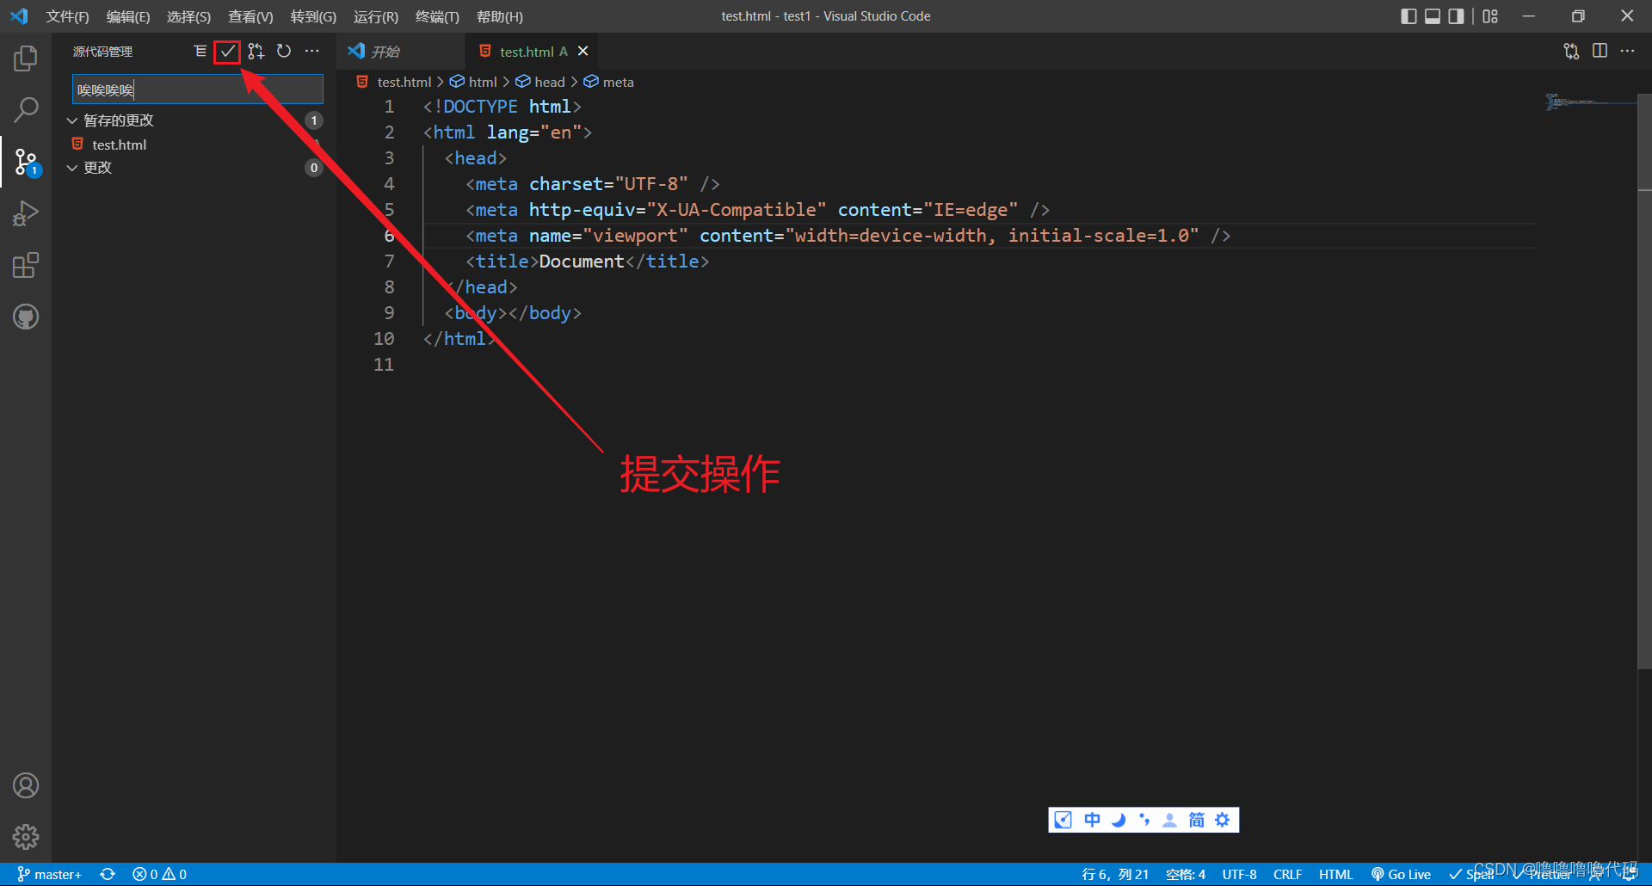Click master+ branch in status bar
The width and height of the screenshot is (1652, 886).
point(50,874)
